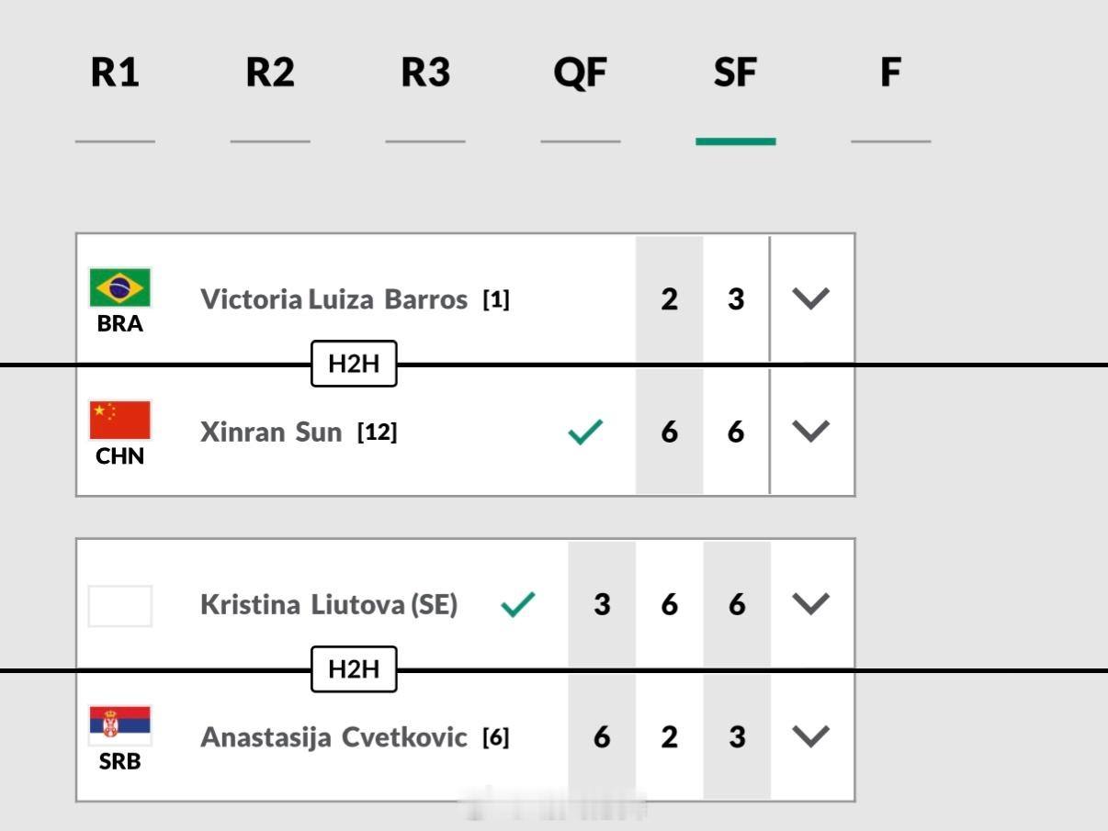The height and width of the screenshot is (831, 1108).
Task: Click Liutova's first set score of 3
Action: (600, 603)
